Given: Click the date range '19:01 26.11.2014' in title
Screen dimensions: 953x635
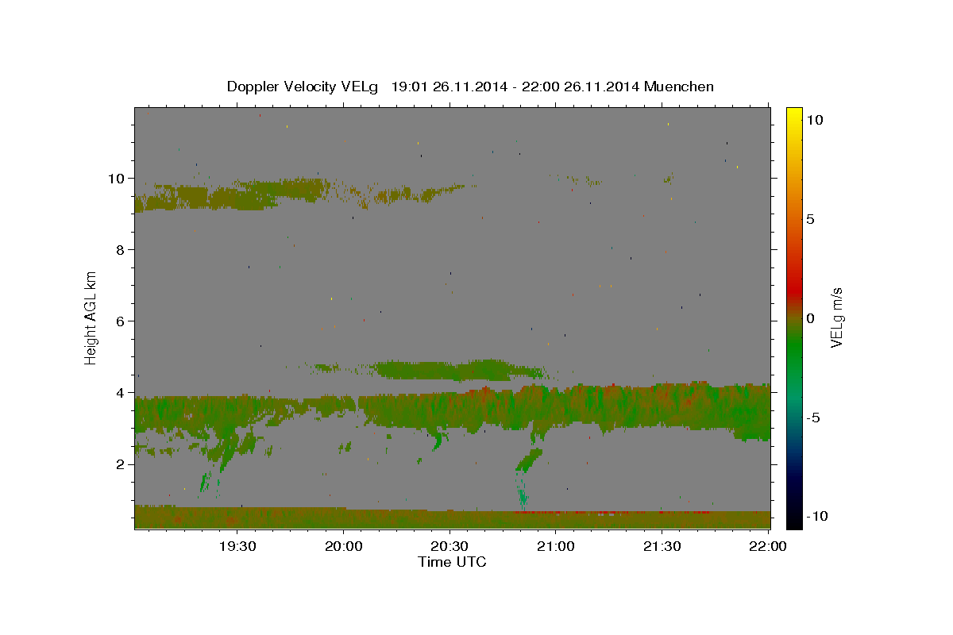Looking at the screenshot, I should click(x=450, y=87).
